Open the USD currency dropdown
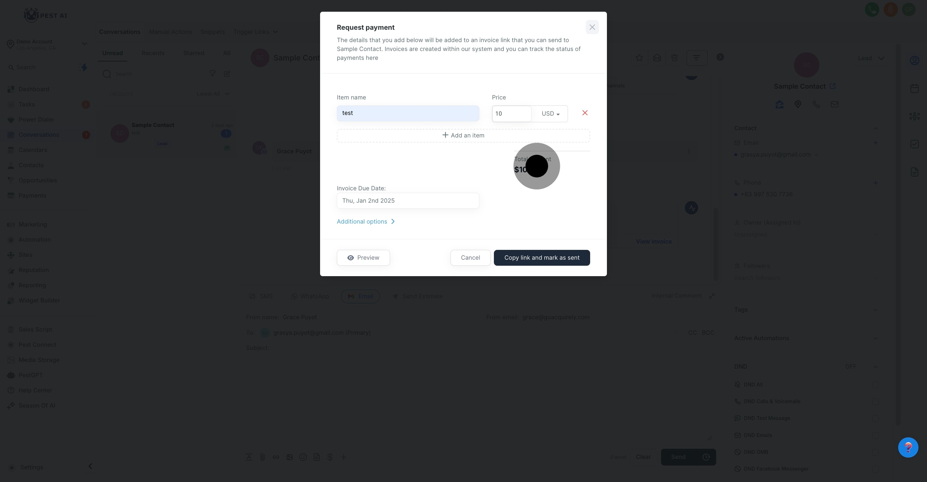The width and height of the screenshot is (927, 482). tap(550, 114)
